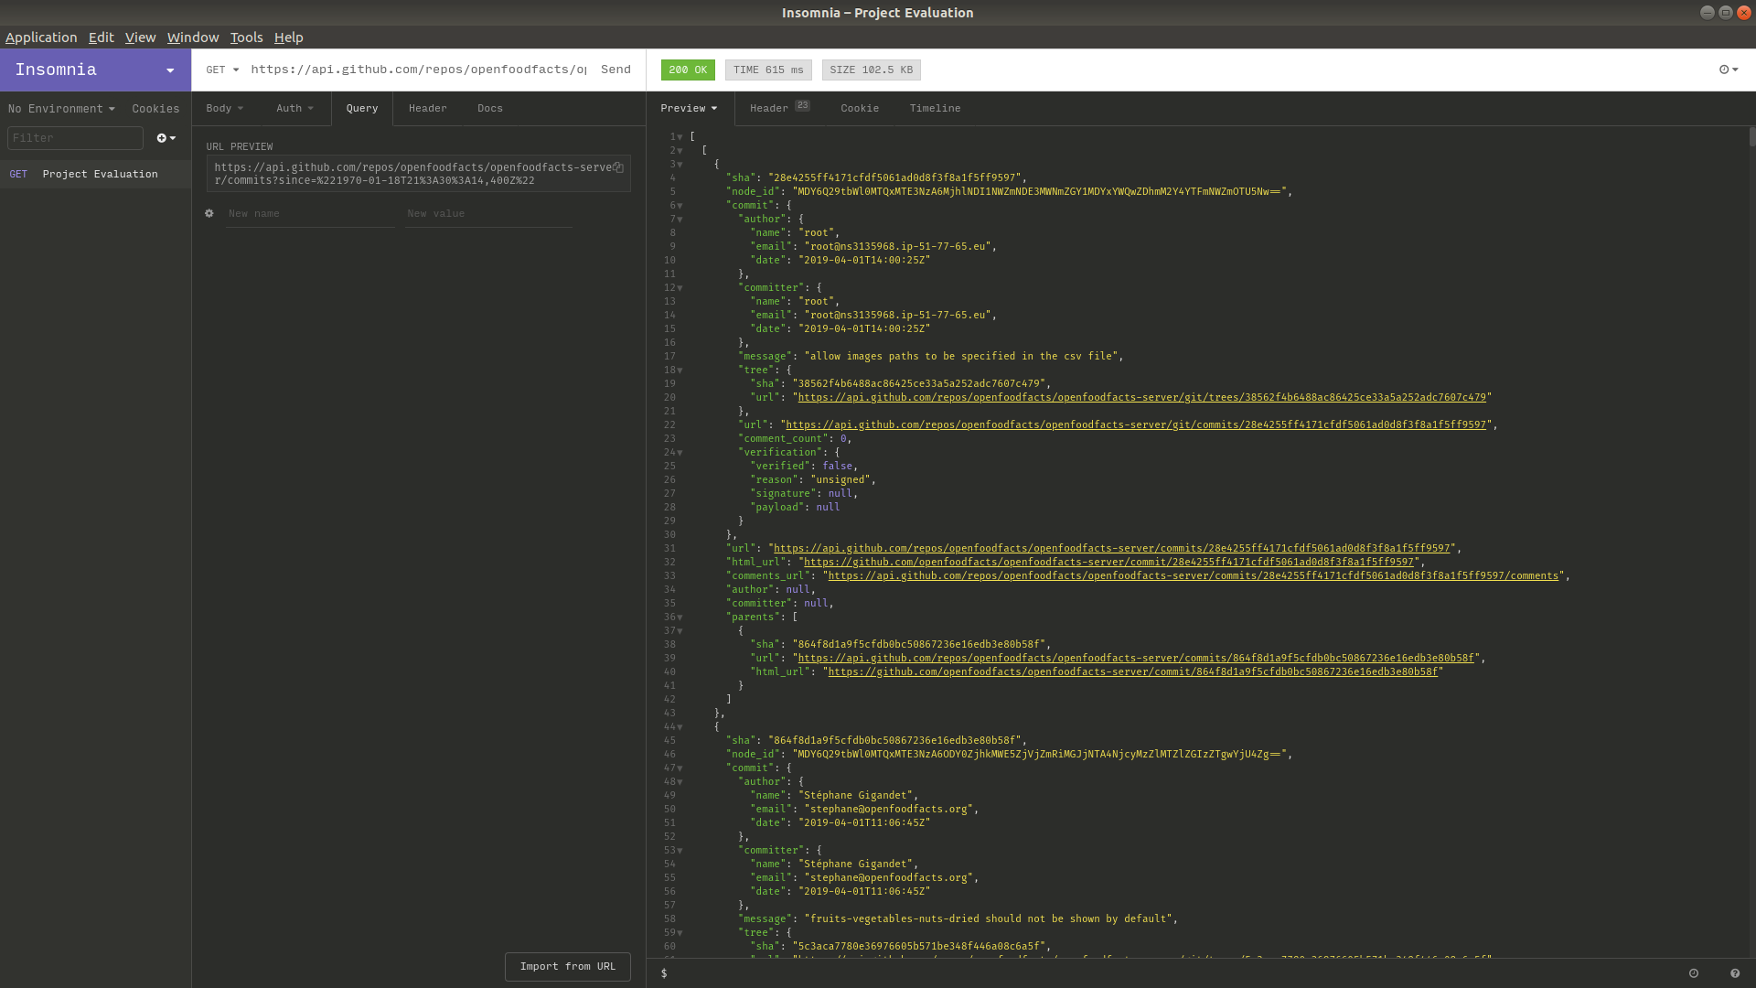1756x988 pixels.
Task: Send the request
Action: [616, 70]
